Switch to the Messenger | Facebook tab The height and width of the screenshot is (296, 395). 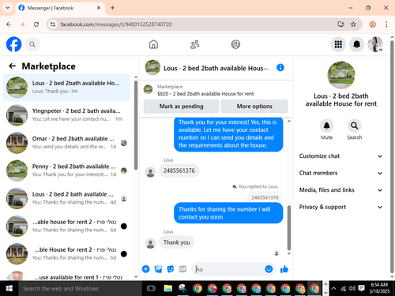[60, 8]
